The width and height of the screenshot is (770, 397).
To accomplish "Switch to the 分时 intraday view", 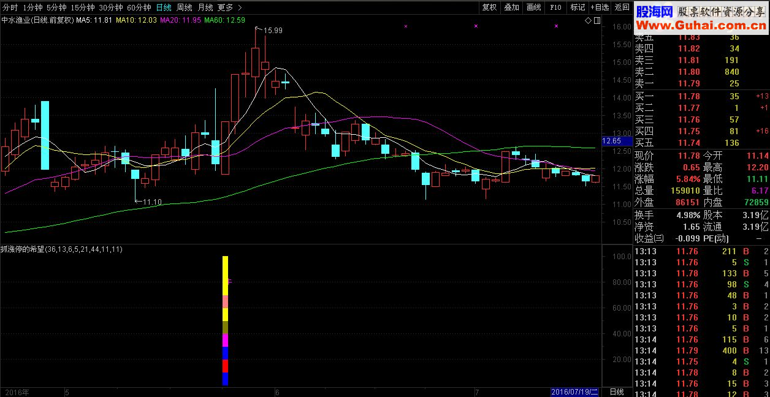I will tap(10, 7).
